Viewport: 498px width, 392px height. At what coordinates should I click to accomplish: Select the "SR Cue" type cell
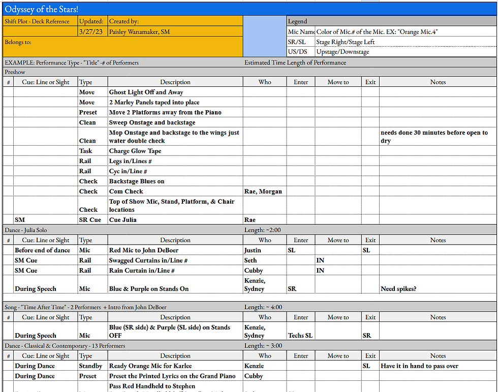click(92, 220)
